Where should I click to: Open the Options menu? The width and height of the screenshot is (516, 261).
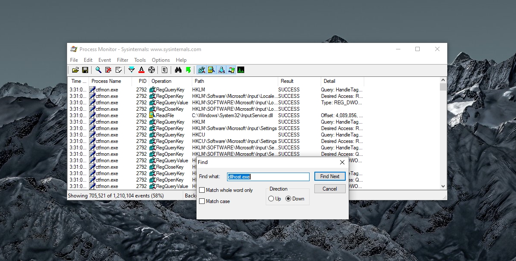(161, 60)
